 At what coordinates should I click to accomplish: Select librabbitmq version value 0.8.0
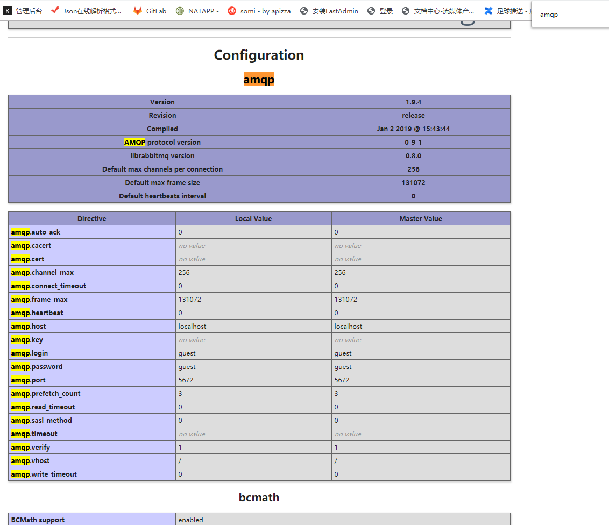[x=413, y=155]
